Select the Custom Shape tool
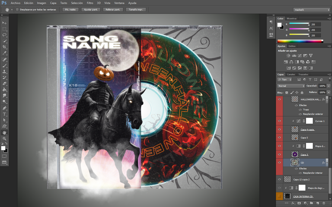 [4, 126]
